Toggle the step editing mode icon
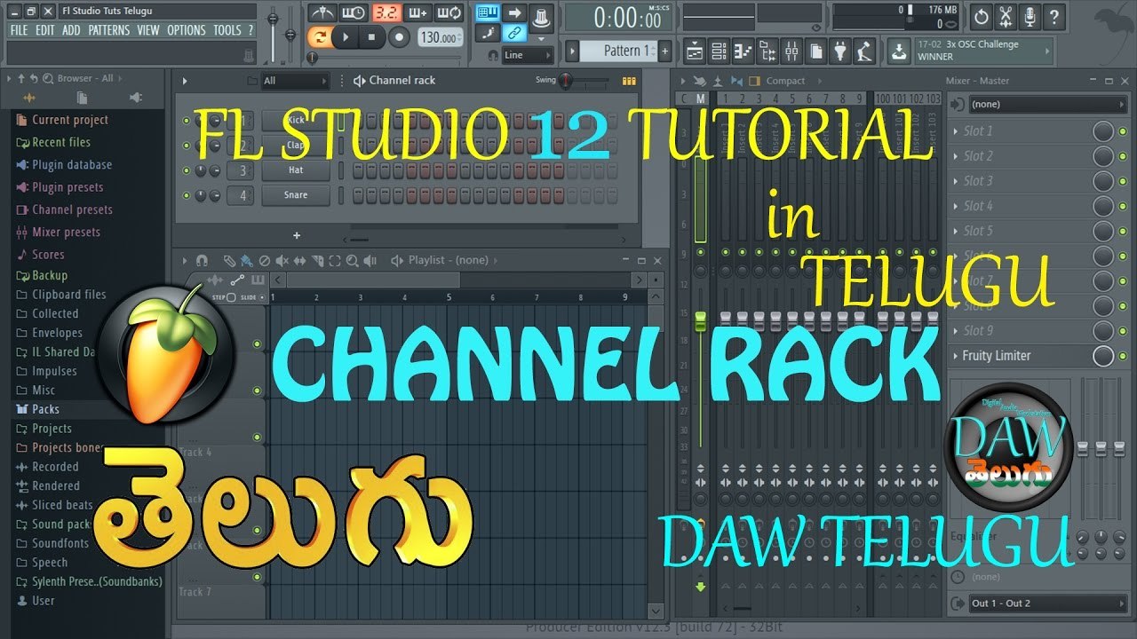Screen dimensions: 1137x639 point(487,34)
